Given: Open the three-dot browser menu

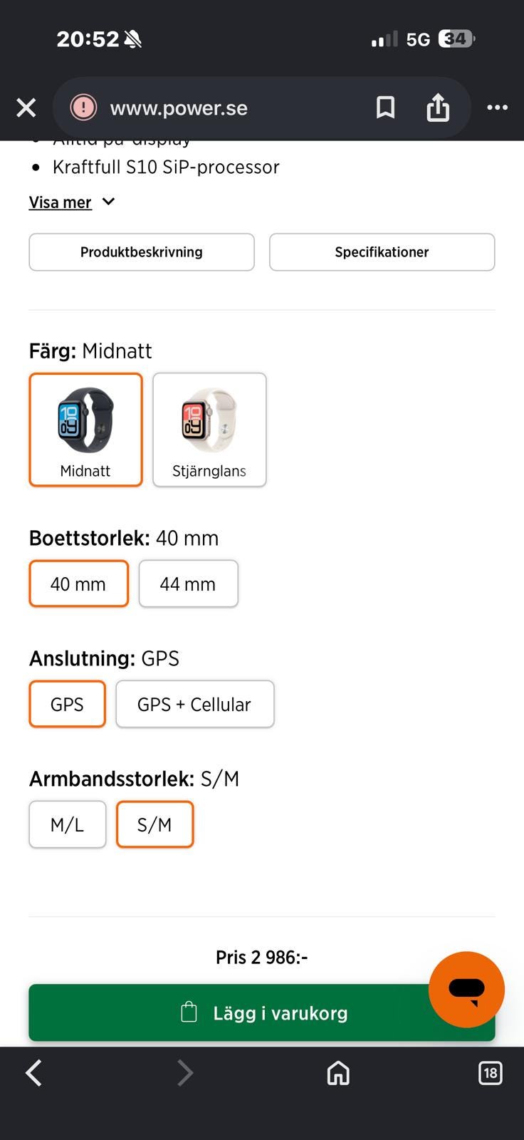Looking at the screenshot, I should (497, 108).
